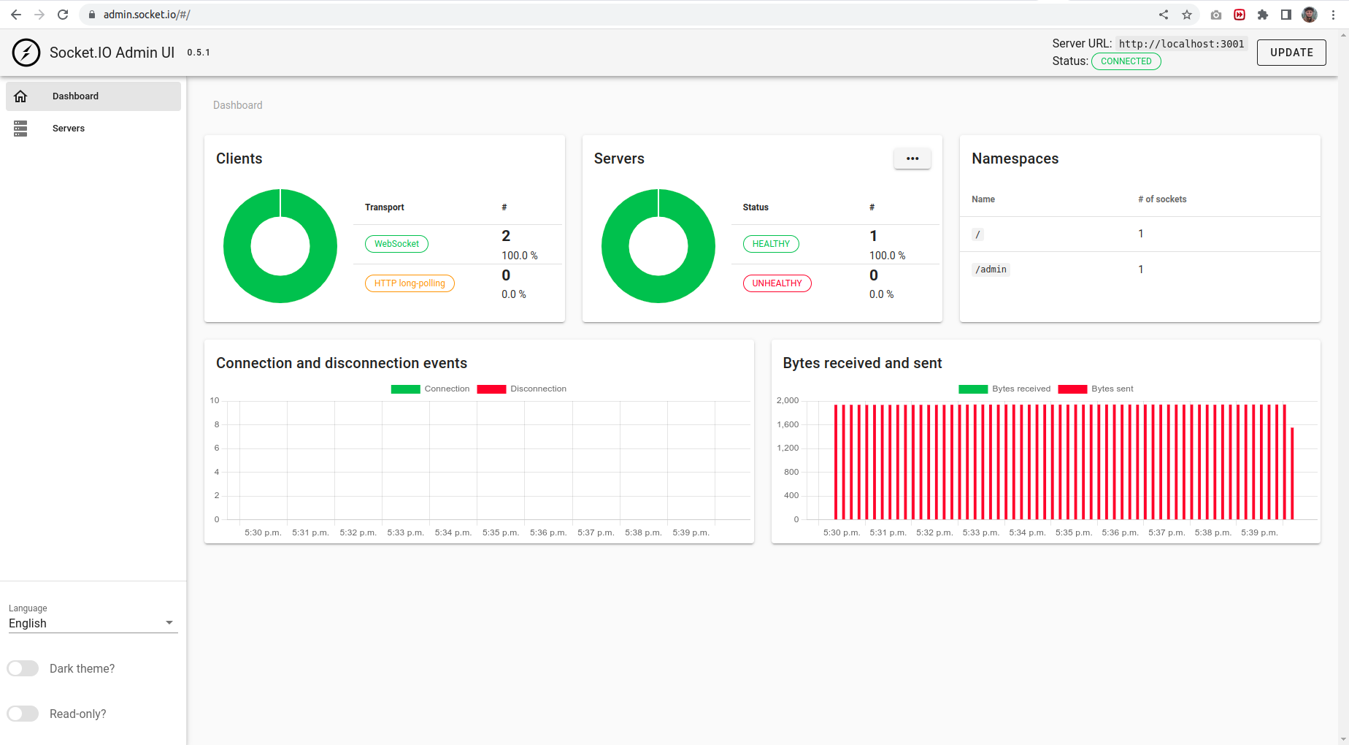Click the last shorter bytes-sent bar
The height and width of the screenshot is (745, 1349).
(x=1293, y=473)
